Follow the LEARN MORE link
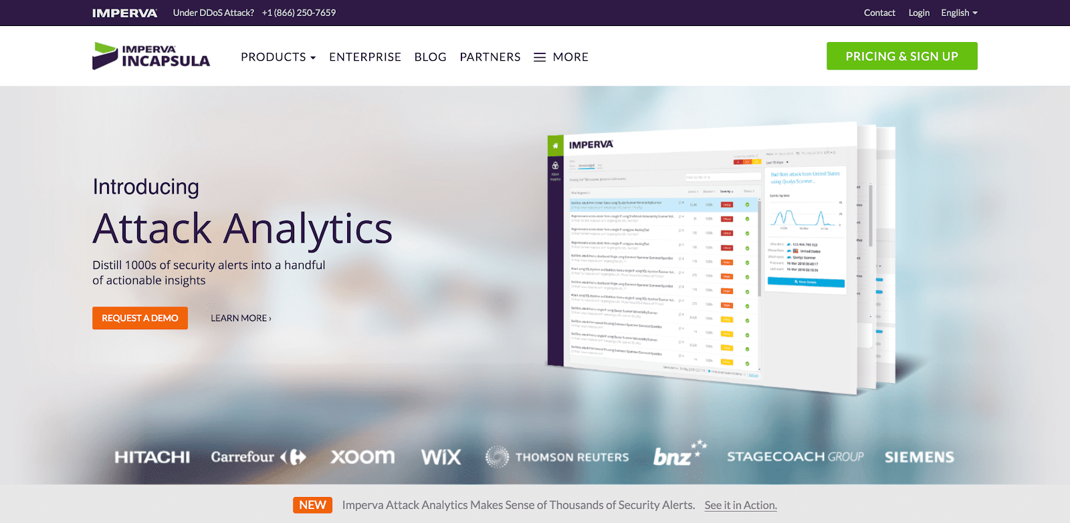Image resolution: width=1070 pixels, height=523 pixels. pyautogui.click(x=241, y=318)
